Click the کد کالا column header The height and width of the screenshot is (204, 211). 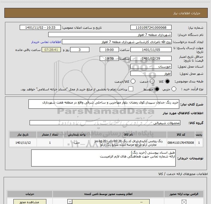[x=181, y=135]
